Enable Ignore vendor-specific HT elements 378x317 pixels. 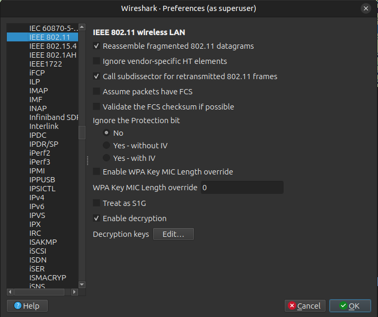[x=96, y=61]
